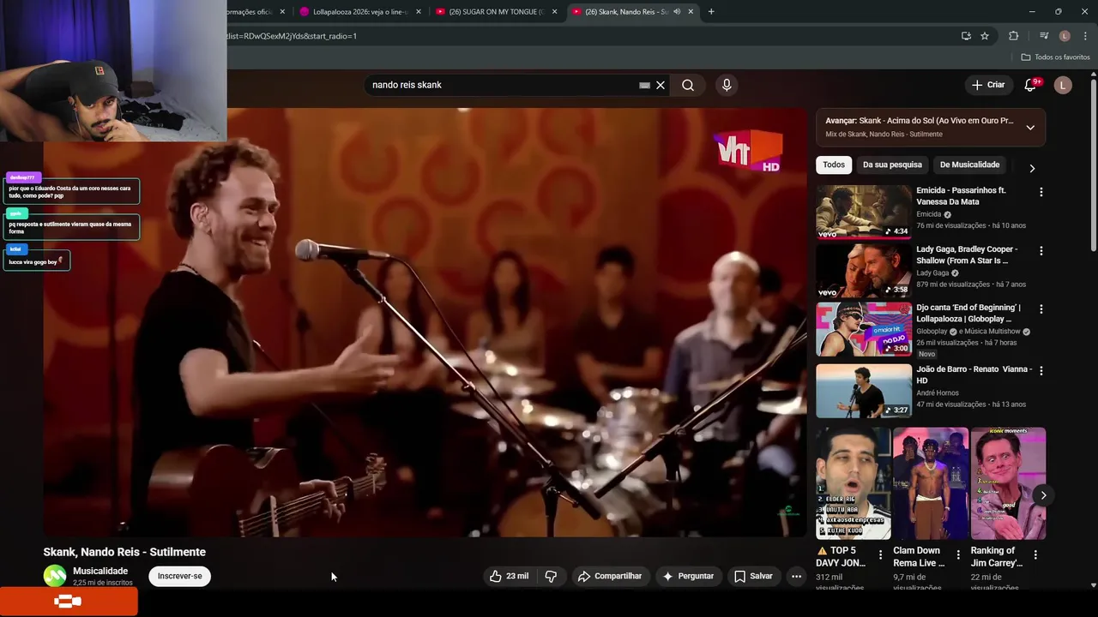Start voice search with microphone icon
Screen dimensions: 1098x617
click(x=727, y=85)
